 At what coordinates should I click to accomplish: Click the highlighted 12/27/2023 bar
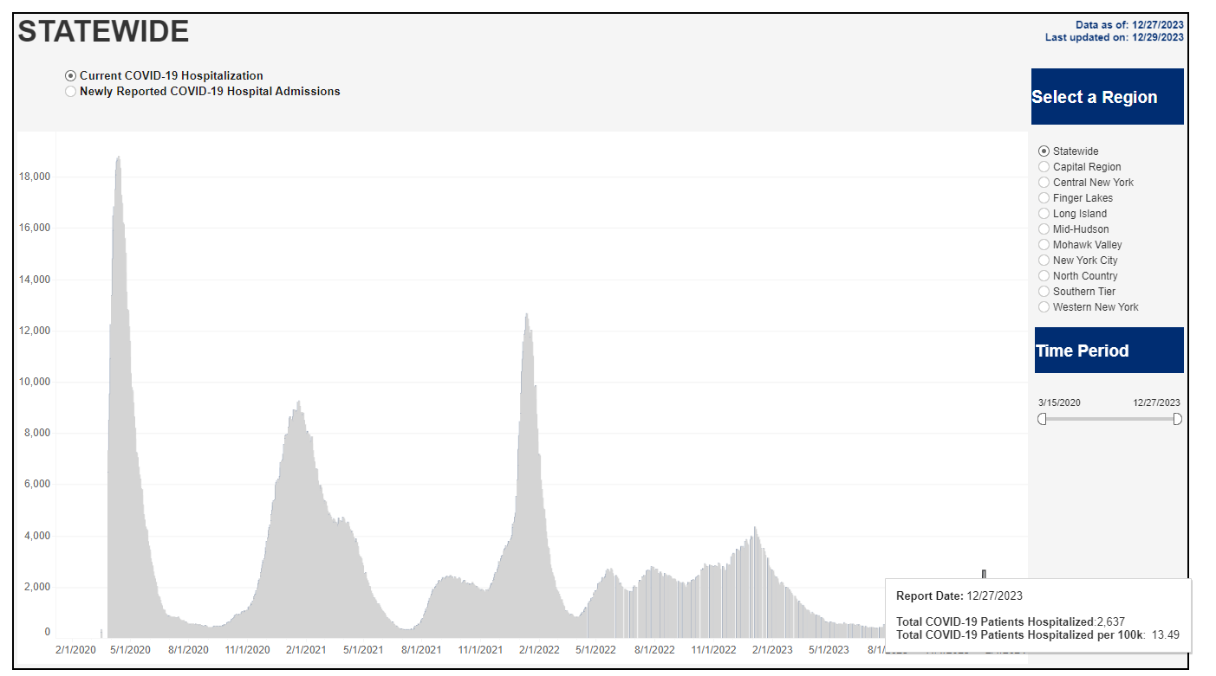pyautogui.click(x=984, y=575)
